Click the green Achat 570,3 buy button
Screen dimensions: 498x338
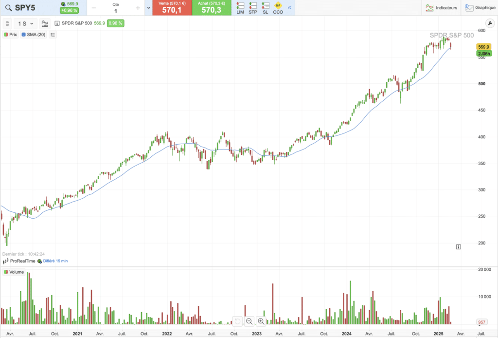pyautogui.click(x=212, y=8)
